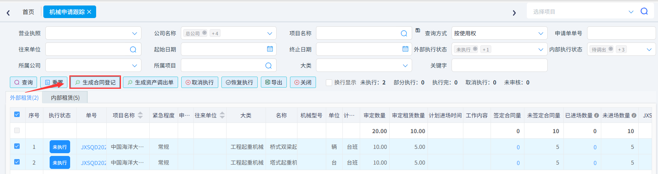Click the 取消执行 button
The width and height of the screenshot is (658, 174).
[200, 82]
